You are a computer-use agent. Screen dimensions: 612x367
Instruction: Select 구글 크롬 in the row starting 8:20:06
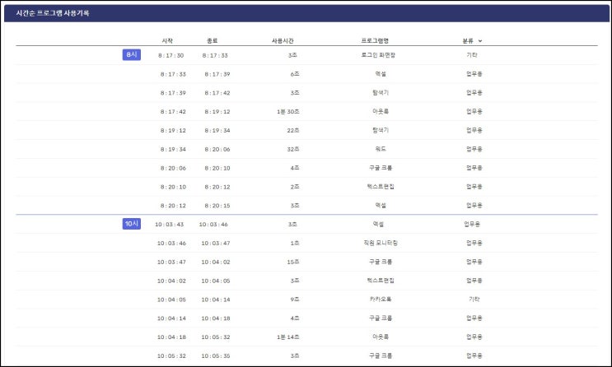pos(381,168)
